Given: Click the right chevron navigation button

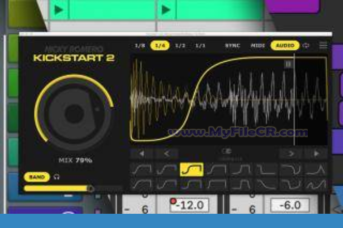Looking at the screenshot, I should pos(291,154).
